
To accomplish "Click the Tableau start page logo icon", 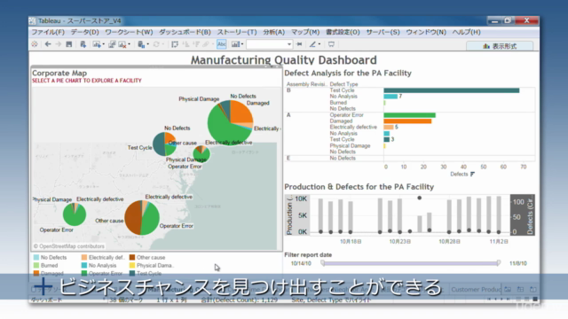I will pos(35,44).
